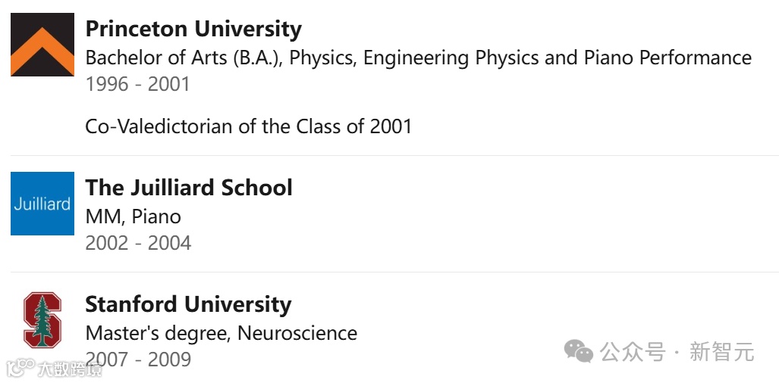This screenshot has height=383, width=779.
Task: Click the 1996 - 2001 date range
Action: tap(137, 84)
